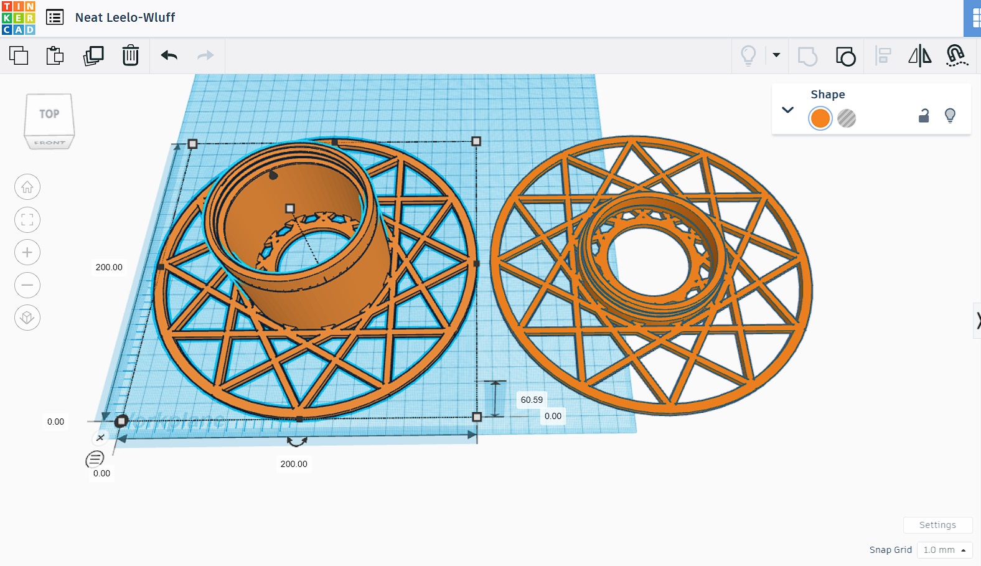Click the notes icon near the workplane origin
Viewport: 981px width, 566px height.
click(95, 460)
